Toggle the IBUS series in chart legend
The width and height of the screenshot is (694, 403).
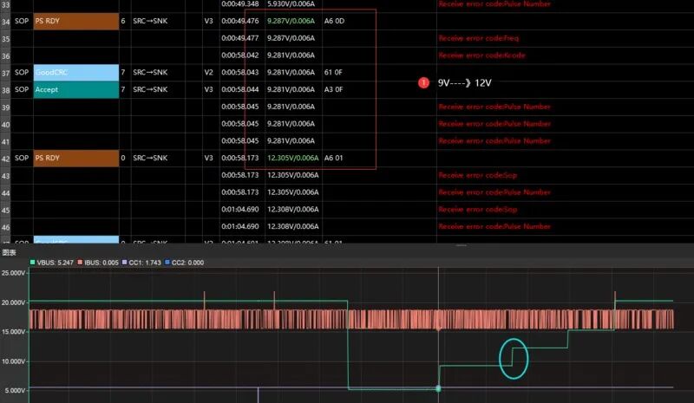[98, 263]
